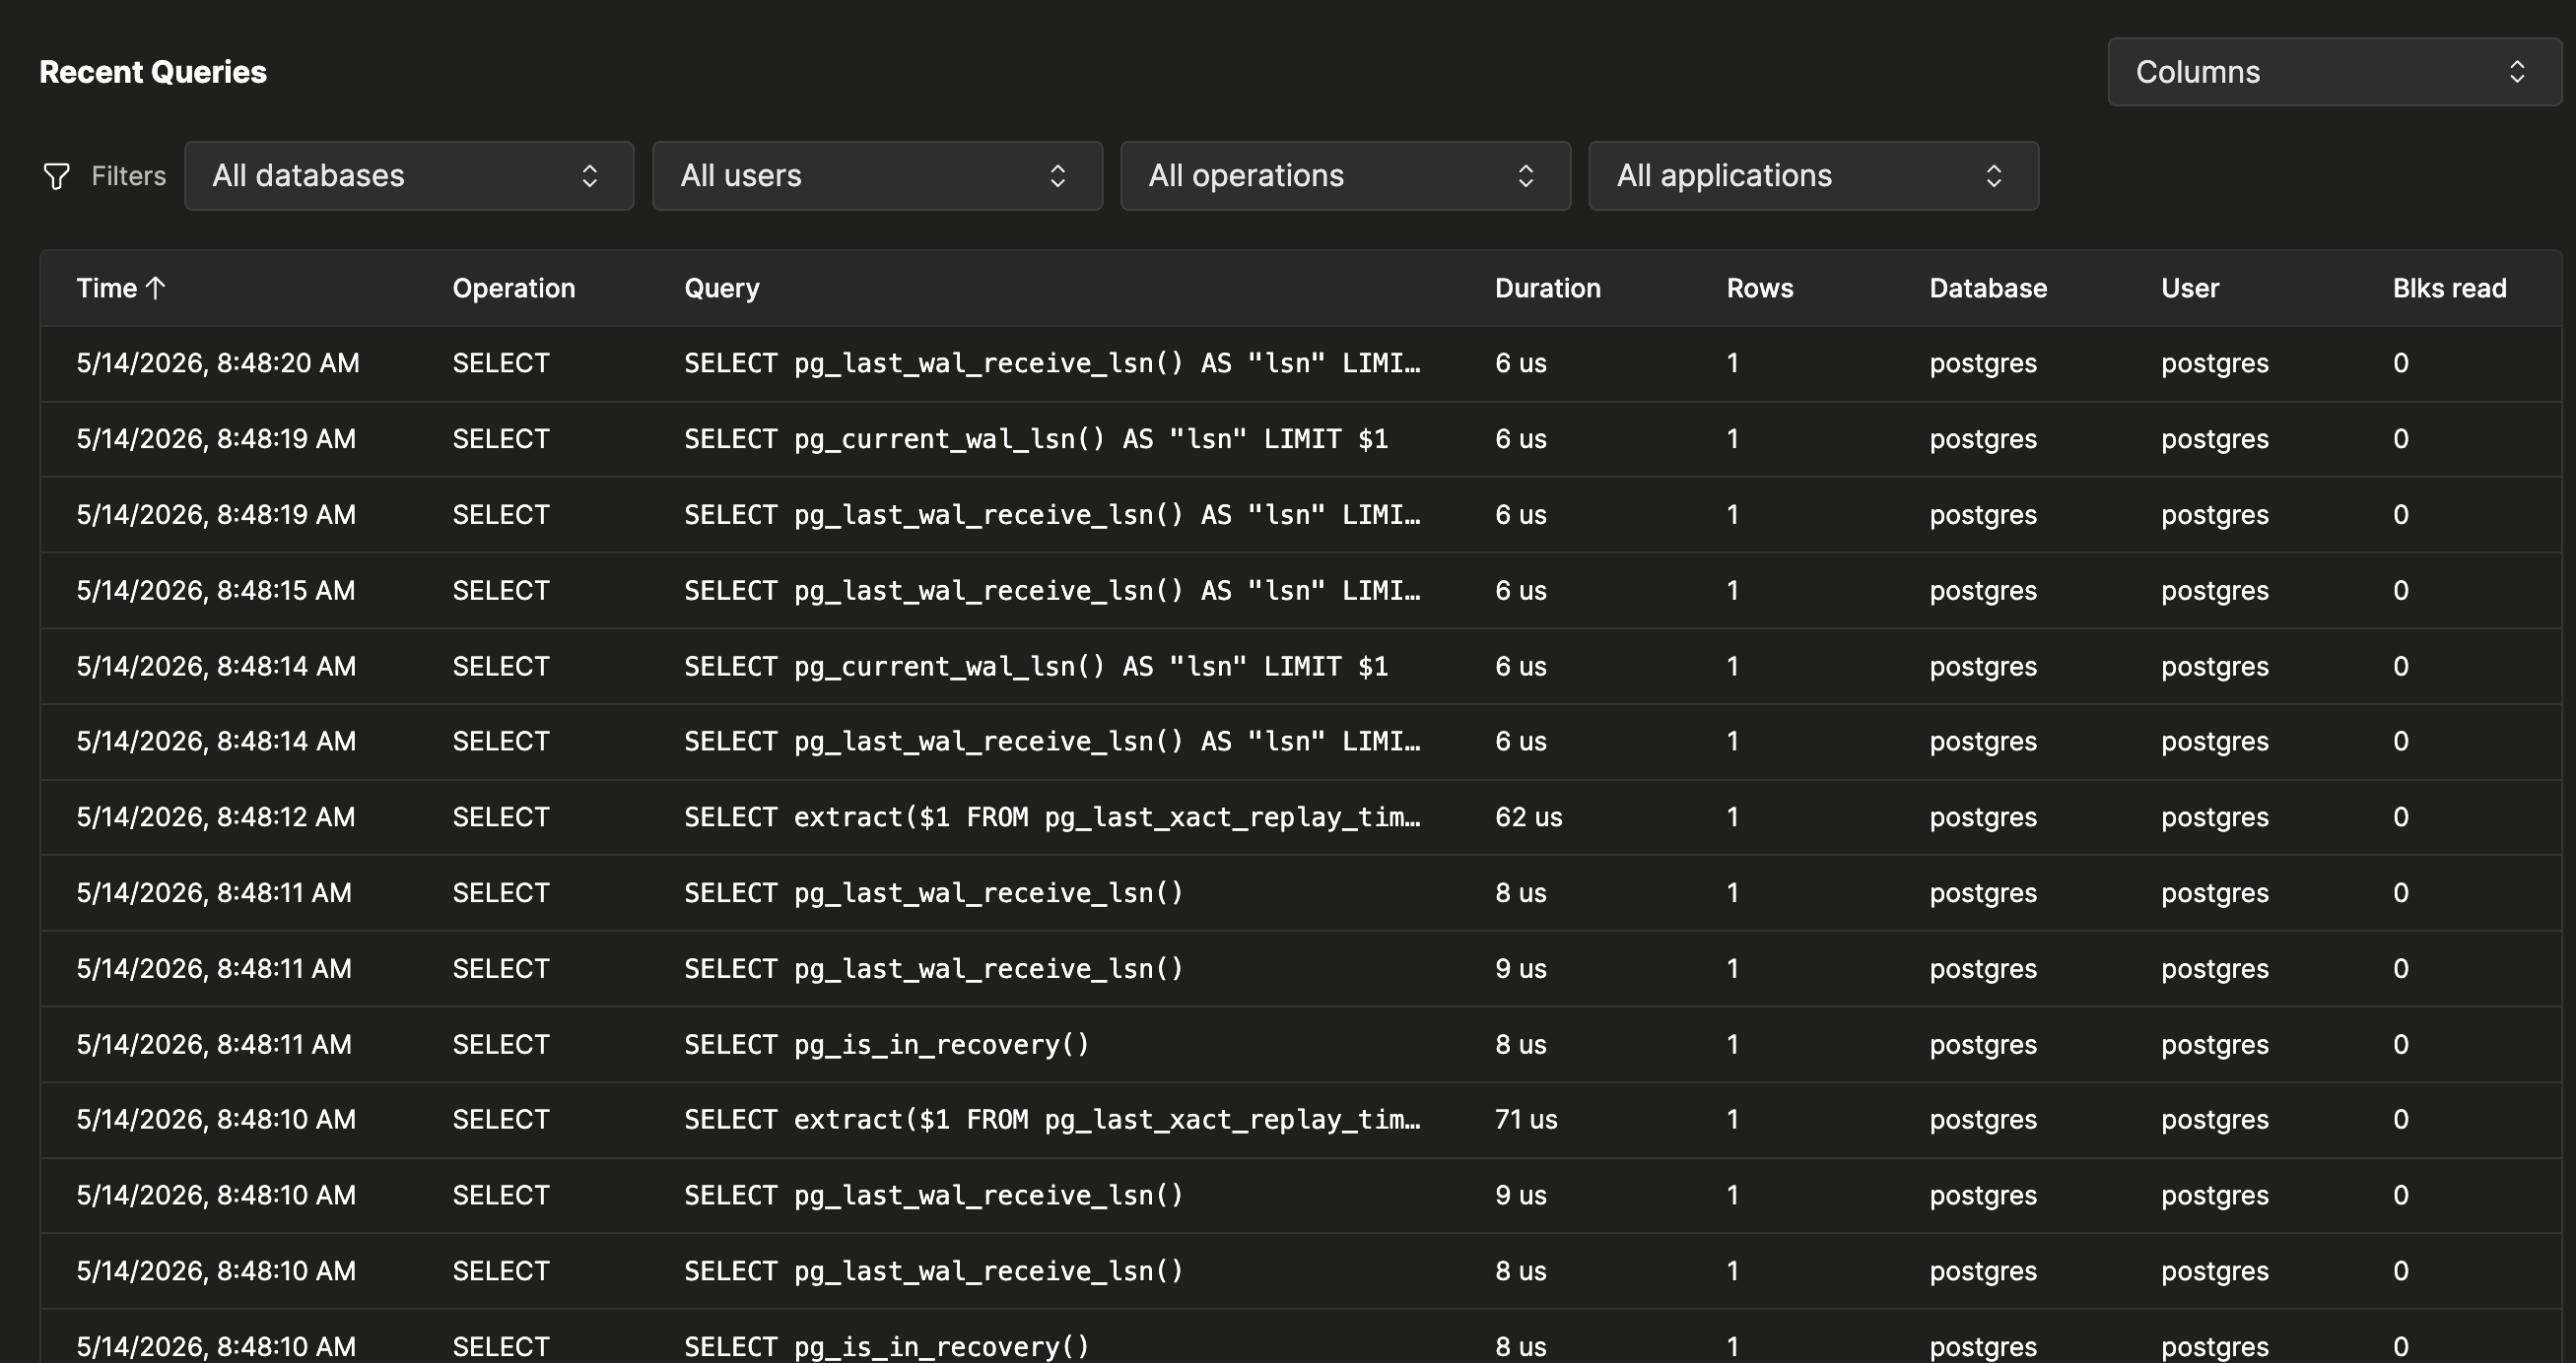Click SELECT operation cell in the 62 us row
This screenshot has width=2576, height=1363.
coord(501,817)
